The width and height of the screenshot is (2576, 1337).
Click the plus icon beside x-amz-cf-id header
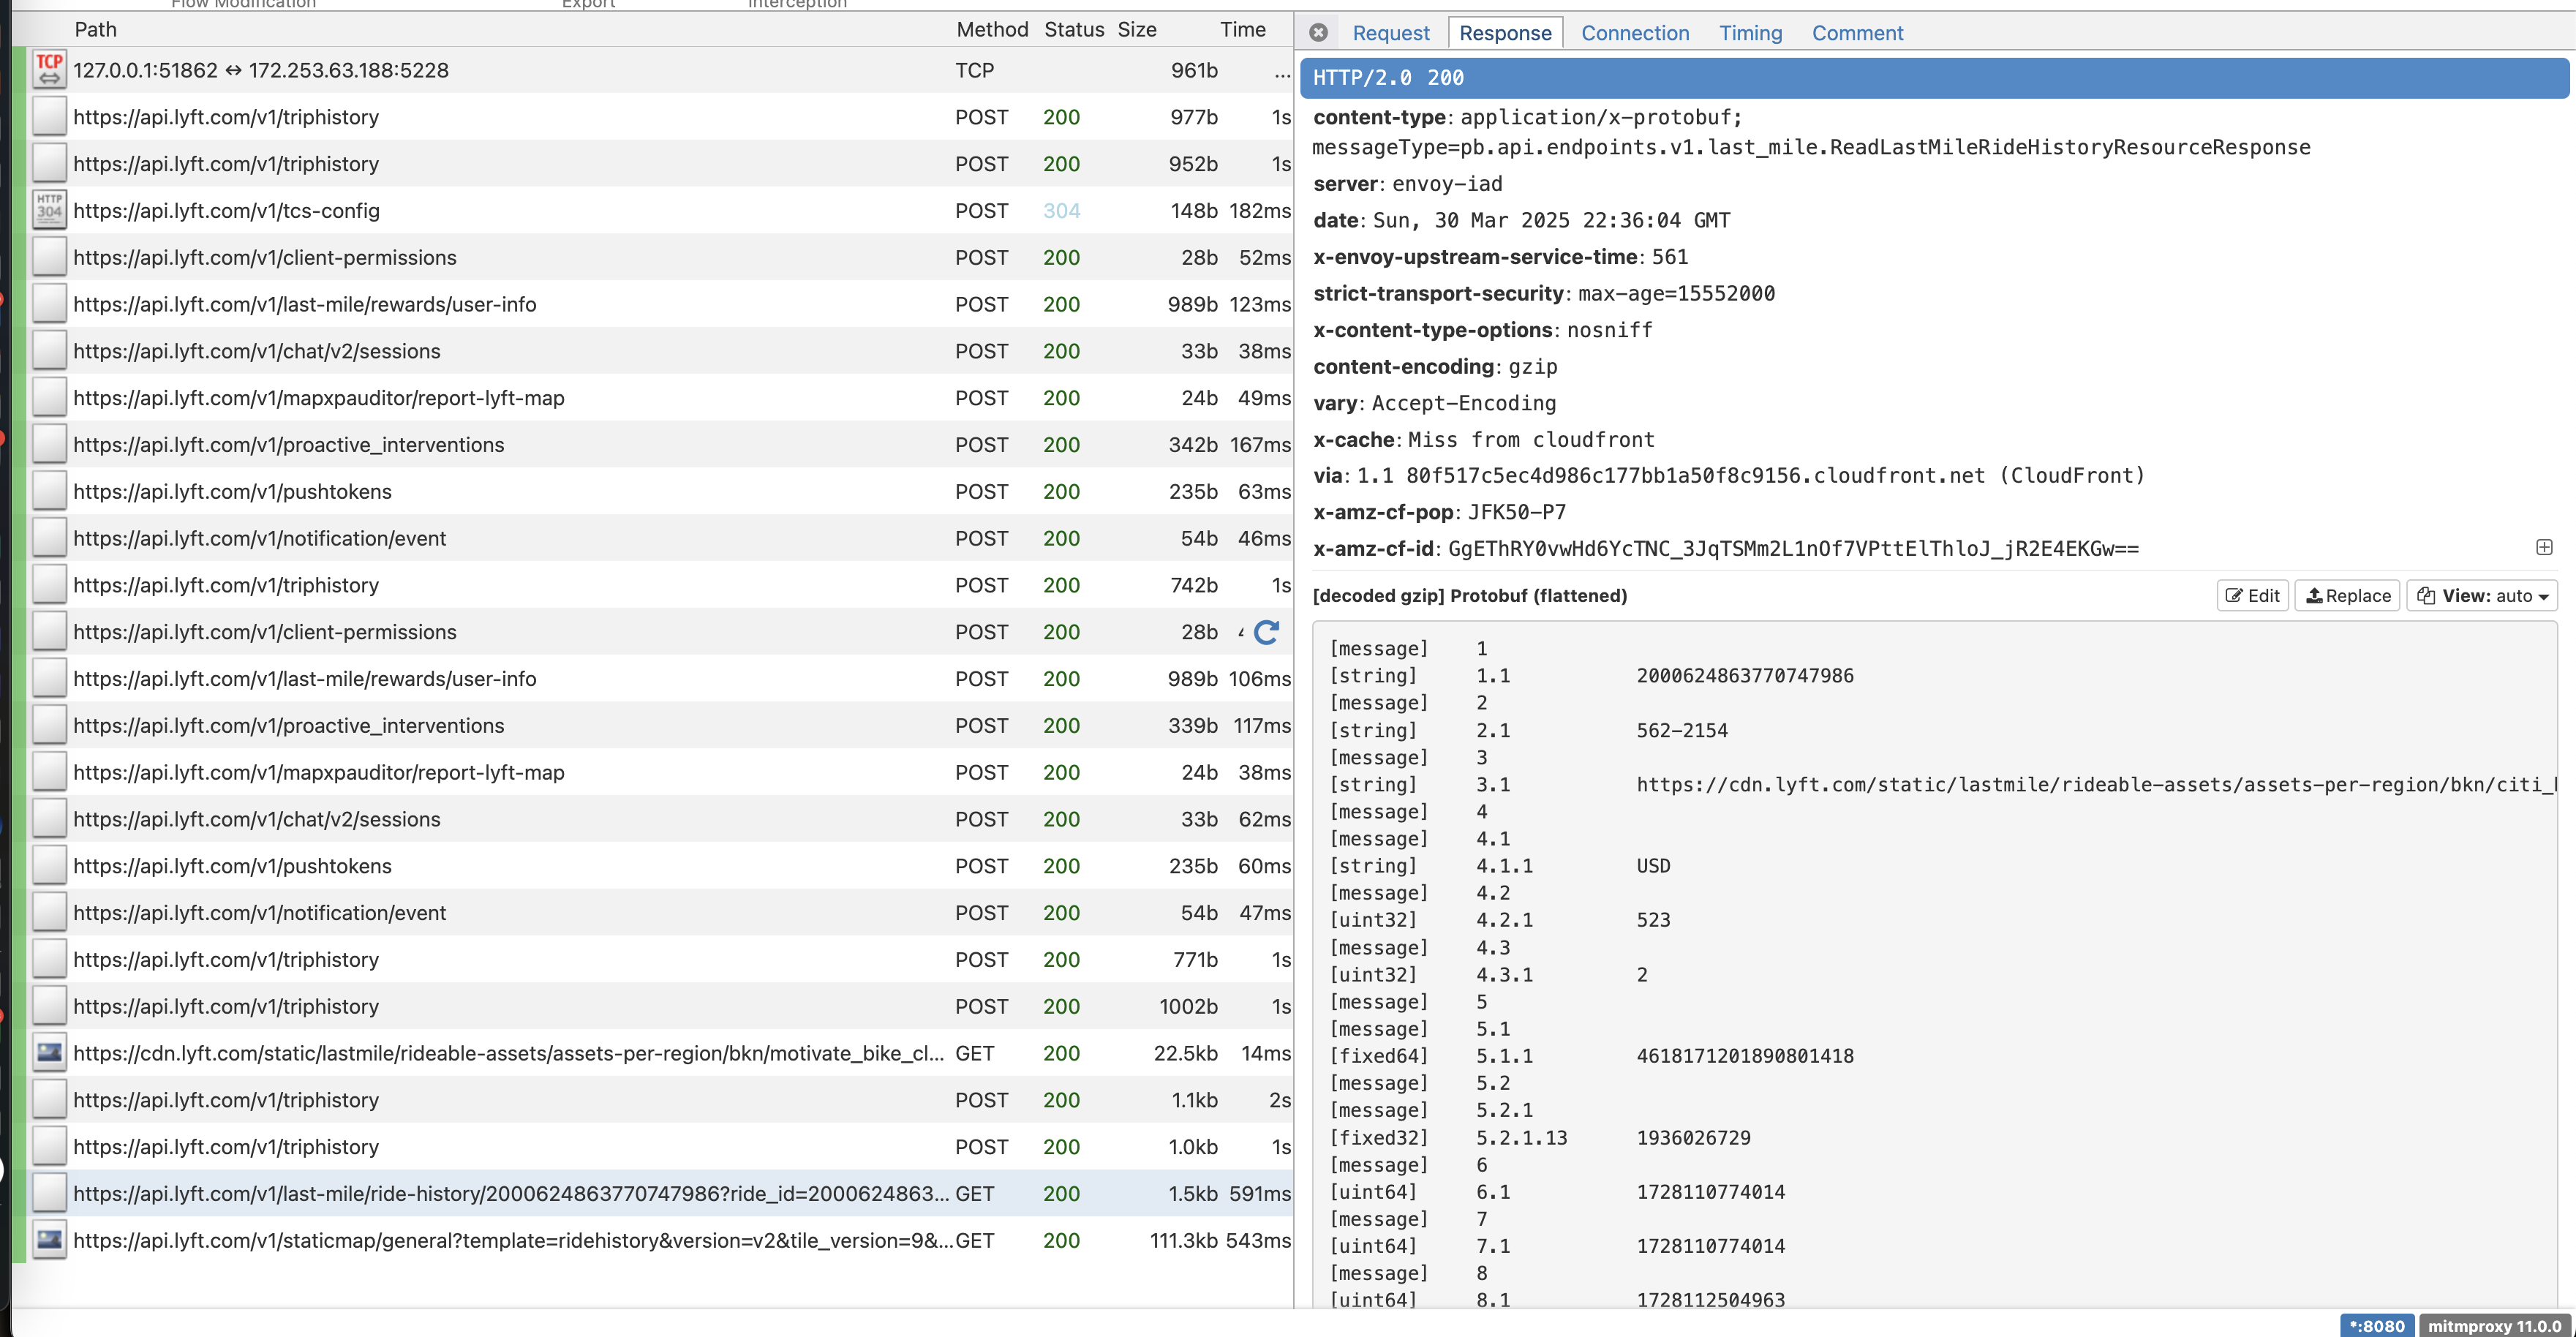click(x=2544, y=547)
